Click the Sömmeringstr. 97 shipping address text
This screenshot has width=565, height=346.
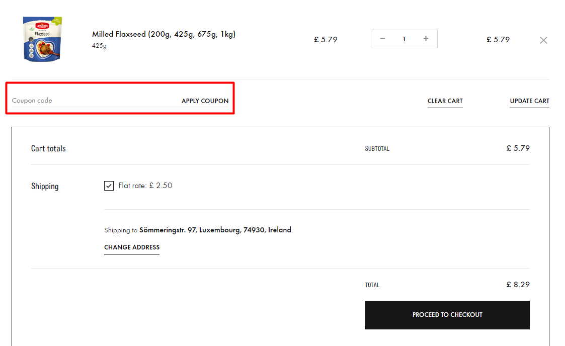tap(215, 230)
